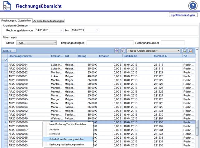Click the delete view icon with orange mark
Screen dimensions: 200x148
coord(190,51)
